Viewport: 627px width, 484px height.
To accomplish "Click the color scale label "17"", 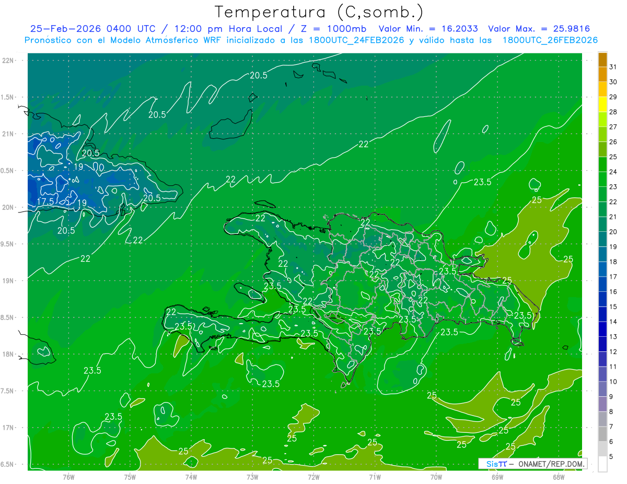I will [613, 277].
